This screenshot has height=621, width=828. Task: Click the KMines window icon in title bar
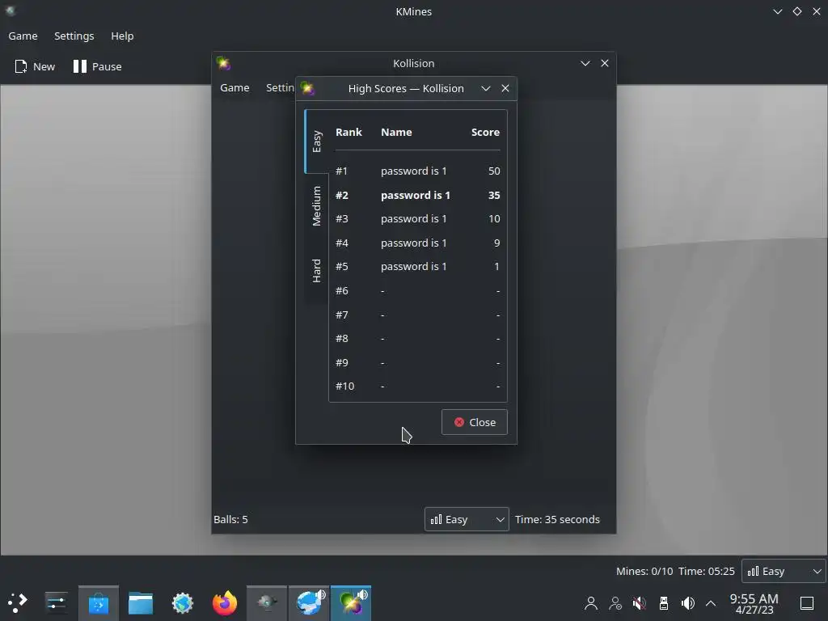click(10, 11)
